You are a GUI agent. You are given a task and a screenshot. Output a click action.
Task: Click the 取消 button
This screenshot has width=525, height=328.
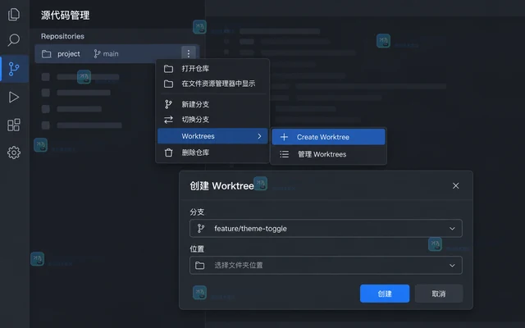[x=439, y=294]
